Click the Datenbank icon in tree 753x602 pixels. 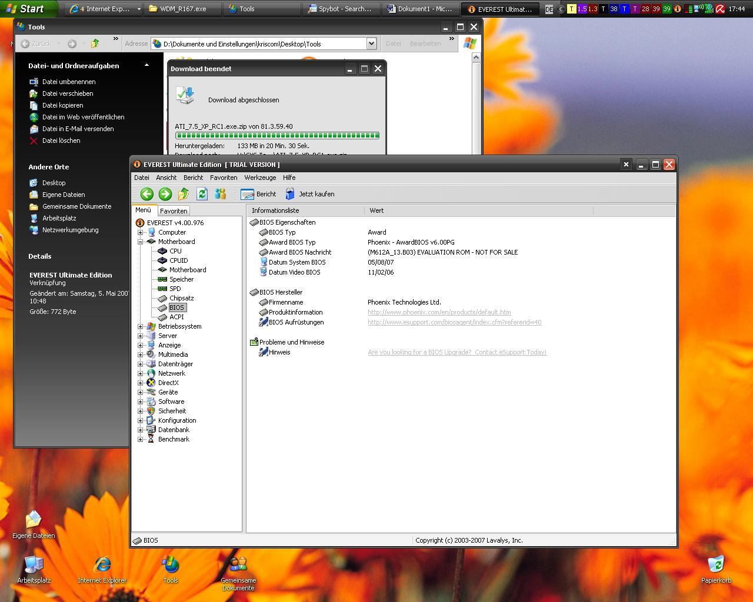click(x=151, y=430)
